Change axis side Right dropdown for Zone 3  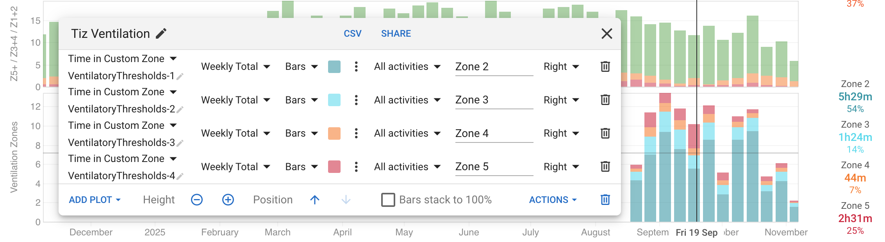click(x=561, y=100)
